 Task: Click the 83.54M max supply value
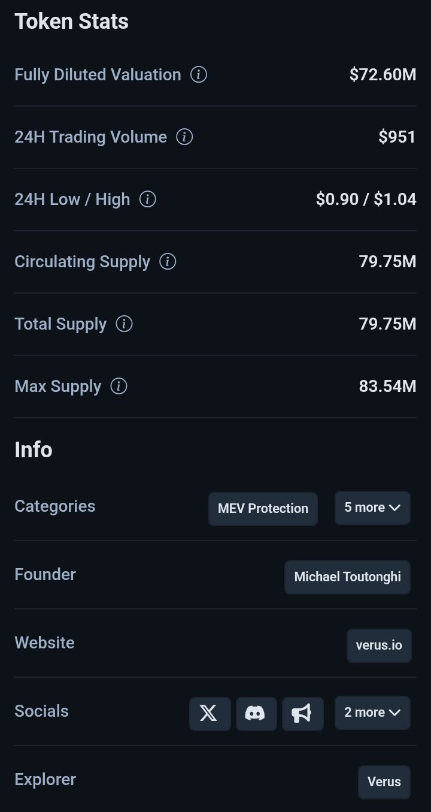tap(387, 387)
